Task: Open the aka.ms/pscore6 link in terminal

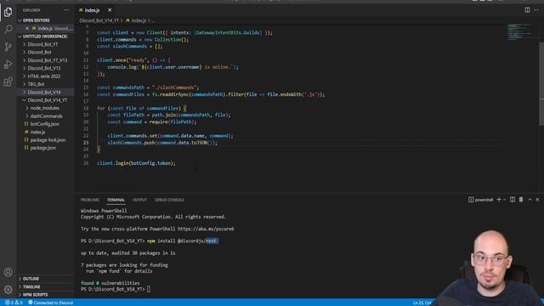Action: click(206, 229)
